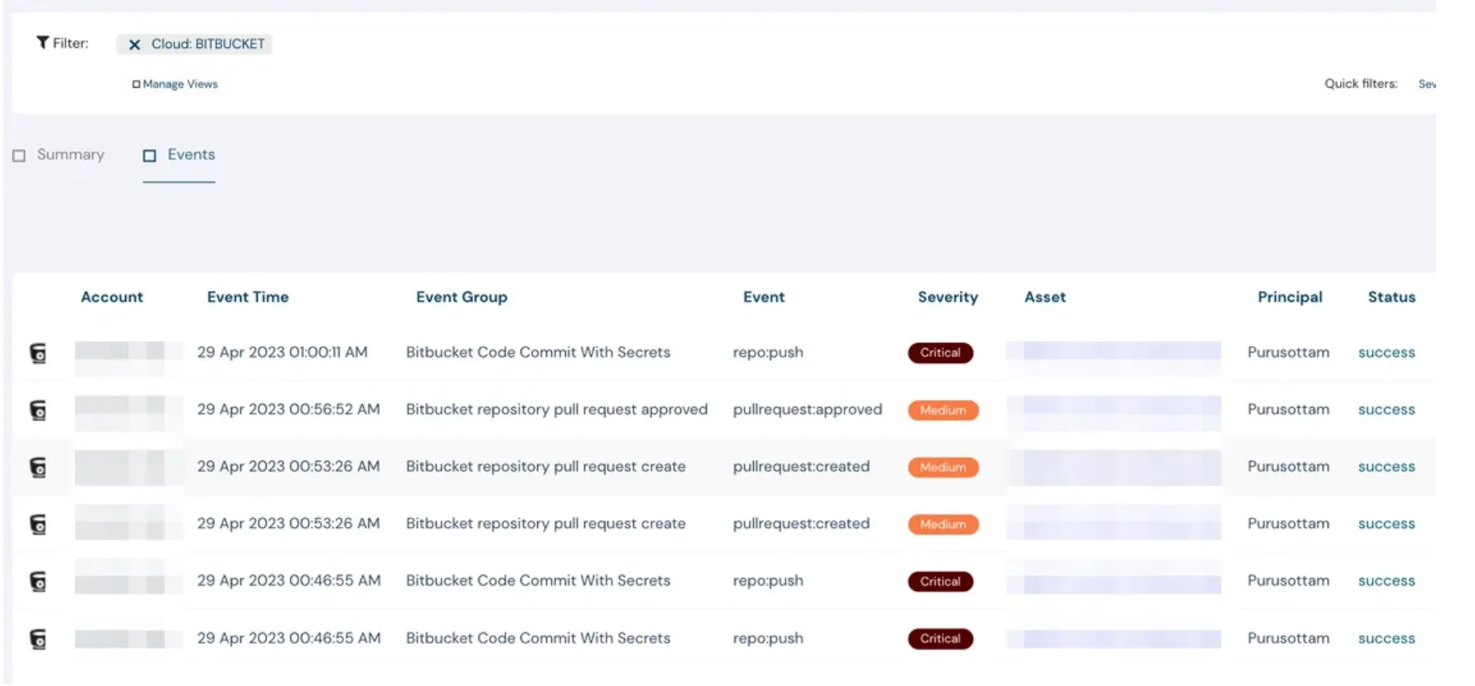This screenshot has height=686, width=1475.
Task: Click the Status column header
Action: click(x=1391, y=297)
